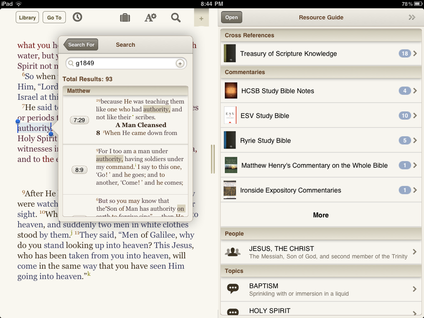
Task: Tap the upper text selection handle
Action: (18, 121)
